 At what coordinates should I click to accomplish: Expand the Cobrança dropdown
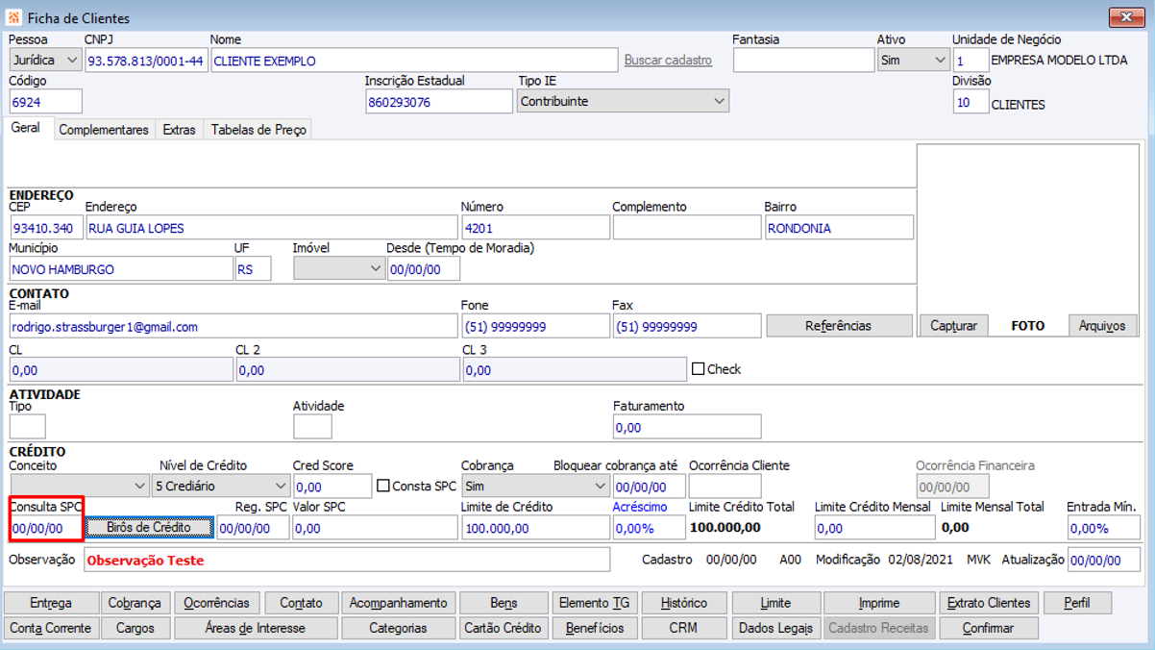(x=534, y=487)
